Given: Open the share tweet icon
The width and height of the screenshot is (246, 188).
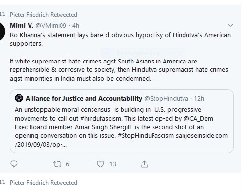Looking at the screenshot, I should click(144, 164).
